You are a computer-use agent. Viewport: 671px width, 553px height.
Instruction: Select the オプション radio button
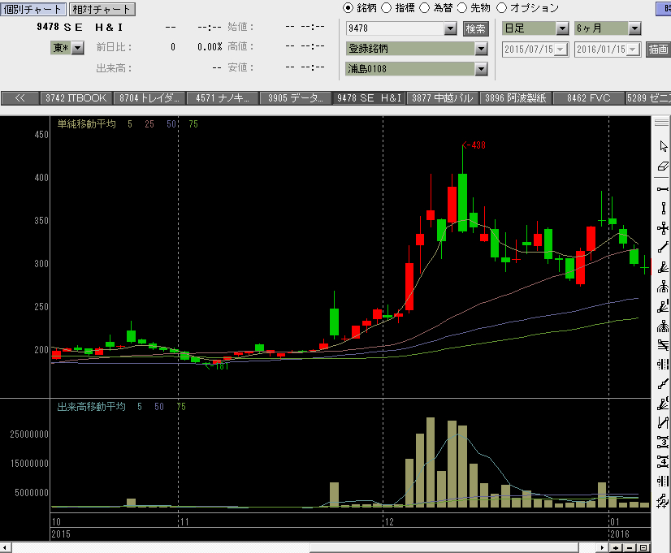(501, 7)
